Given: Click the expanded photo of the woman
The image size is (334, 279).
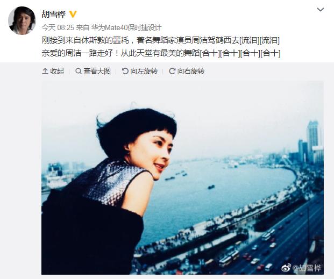Looking at the screenshot, I should pyautogui.click(x=182, y=177).
